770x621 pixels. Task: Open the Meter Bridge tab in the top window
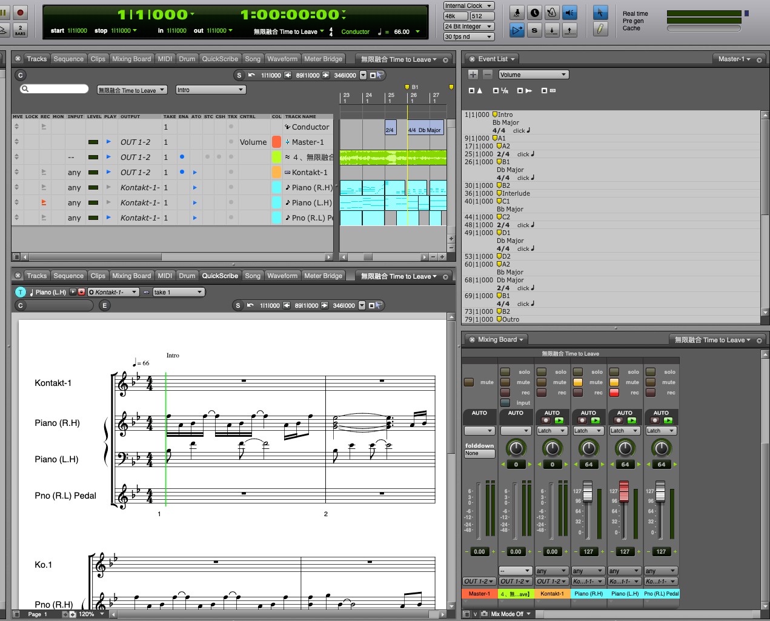pos(323,59)
